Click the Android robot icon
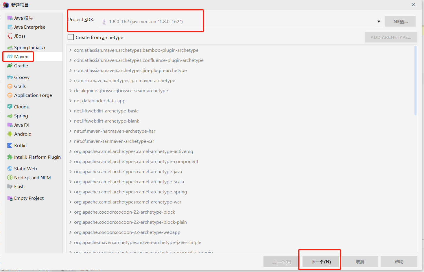This screenshot has width=424, height=272. pos(10,134)
